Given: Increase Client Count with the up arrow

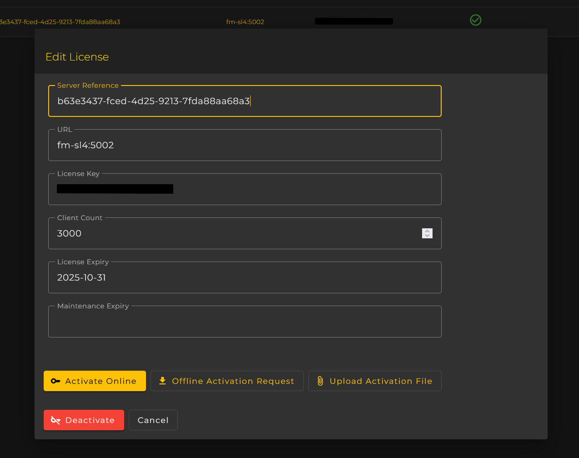Looking at the screenshot, I should (x=427, y=231).
